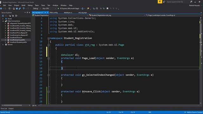This screenshot has height=114, width=203.
Task: Click the Servers node icon
Action: pyautogui.click(x=6, y=45)
